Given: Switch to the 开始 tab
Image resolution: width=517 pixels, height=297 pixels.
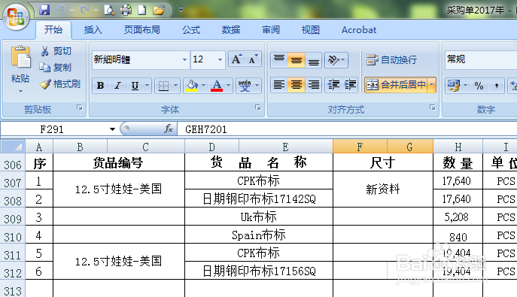Looking at the screenshot, I should (53, 30).
